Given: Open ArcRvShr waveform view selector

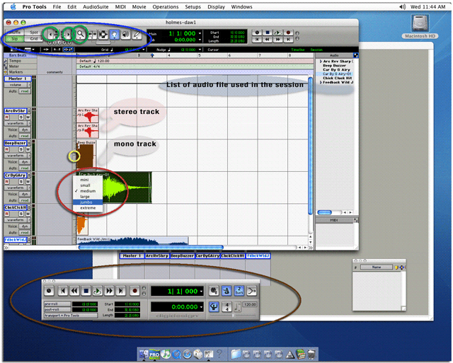Looking at the screenshot, I should pyautogui.click(x=17, y=123).
